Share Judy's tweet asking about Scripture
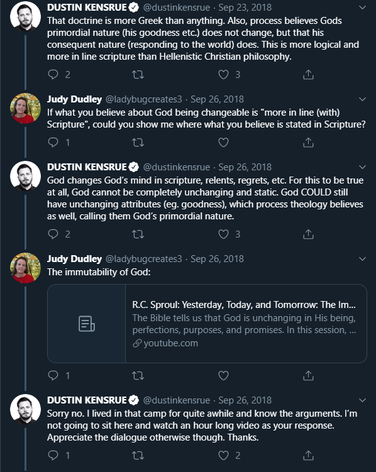 (308, 143)
